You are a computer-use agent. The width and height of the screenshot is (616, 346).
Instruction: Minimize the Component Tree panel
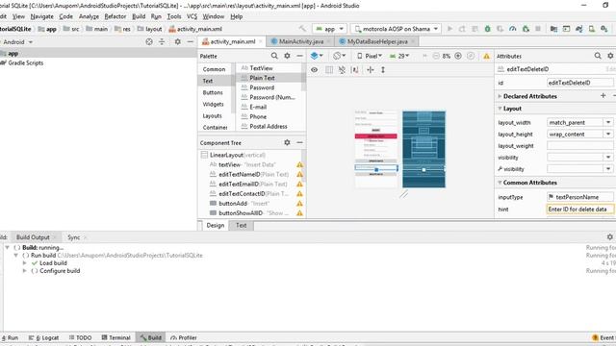(299, 143)
